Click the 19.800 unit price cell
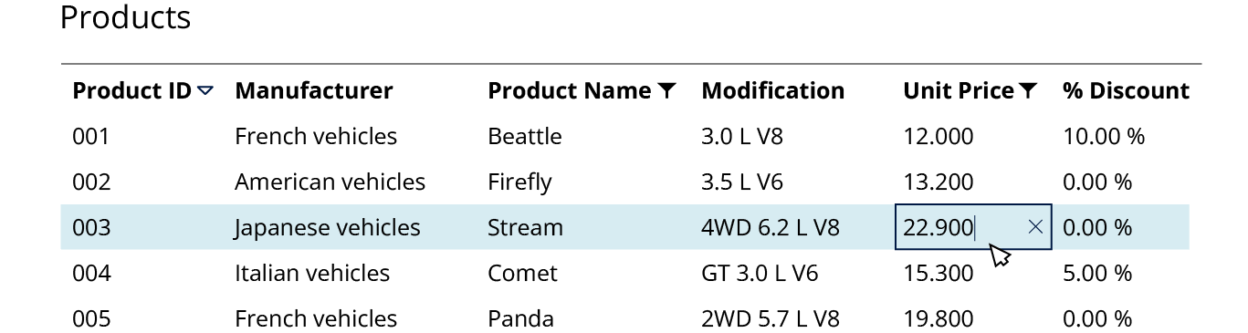1248x333 pixels. point(939,318)
